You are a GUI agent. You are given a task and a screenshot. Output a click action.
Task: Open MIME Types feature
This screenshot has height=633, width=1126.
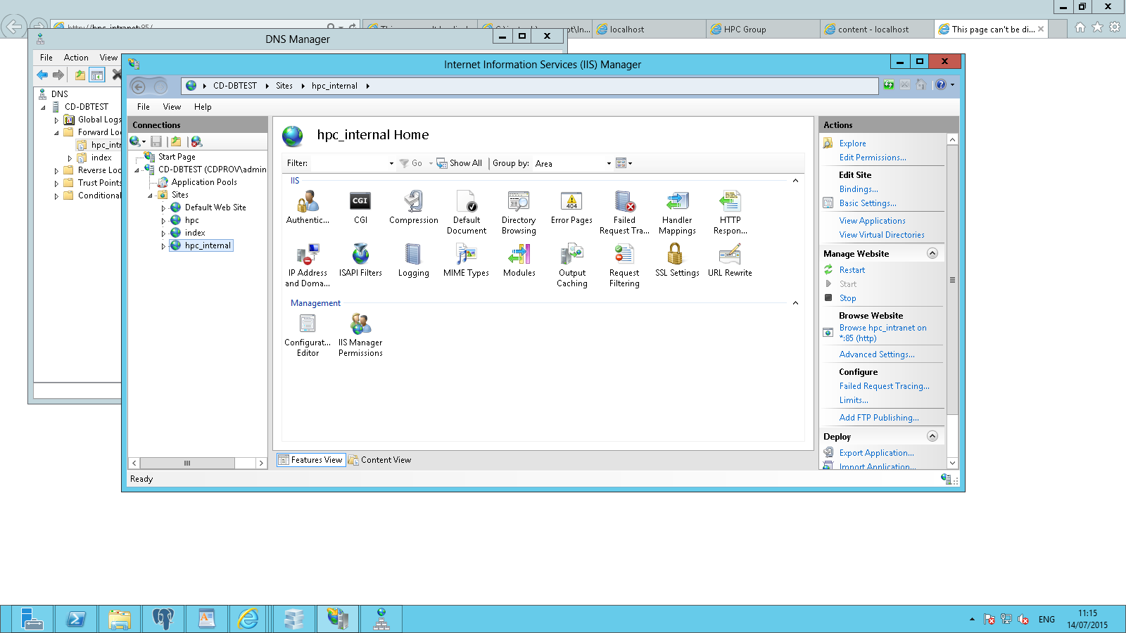[x=466, y=260]
